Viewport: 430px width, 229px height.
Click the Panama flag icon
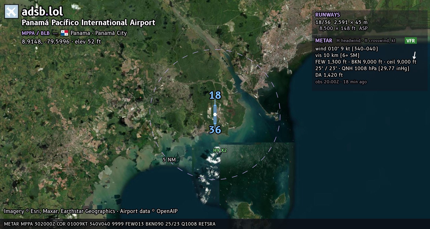[x=64, y=33]
